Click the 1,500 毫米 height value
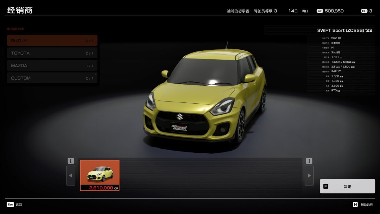This screenshot has height=214, width=380. 337,76
